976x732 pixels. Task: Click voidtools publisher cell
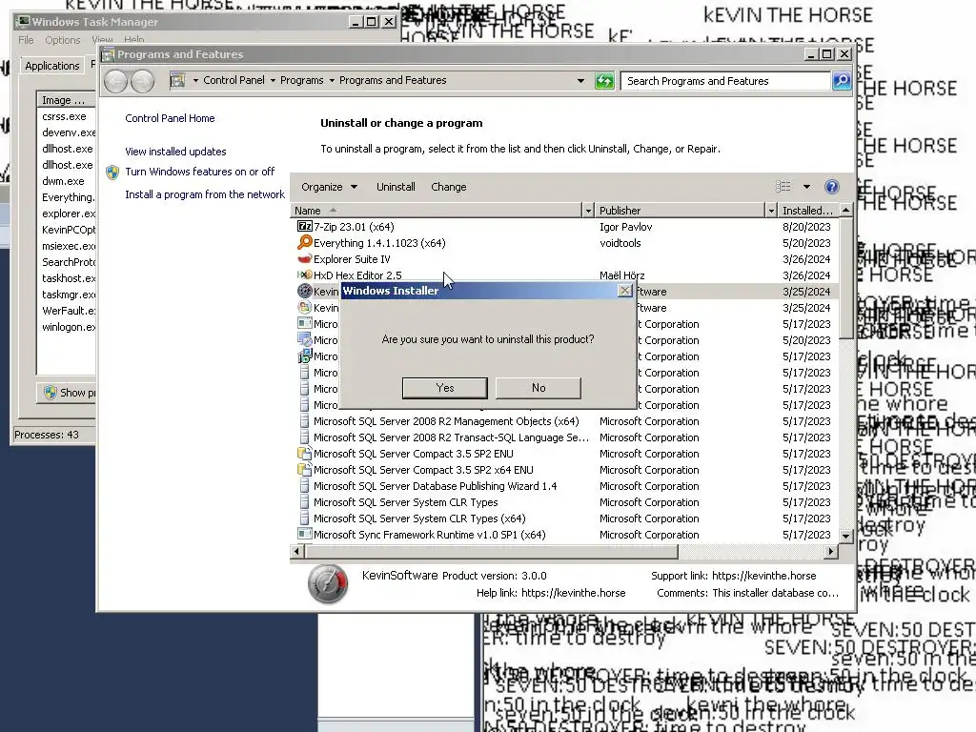pos(620,243)
